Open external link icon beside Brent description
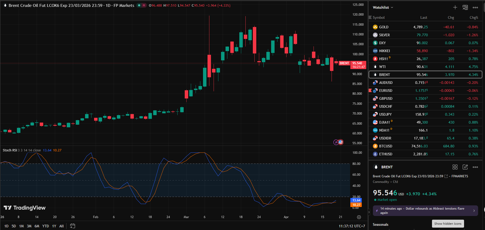 tap(446, 176)
